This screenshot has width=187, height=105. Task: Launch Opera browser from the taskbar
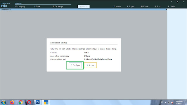coord(29,102)
